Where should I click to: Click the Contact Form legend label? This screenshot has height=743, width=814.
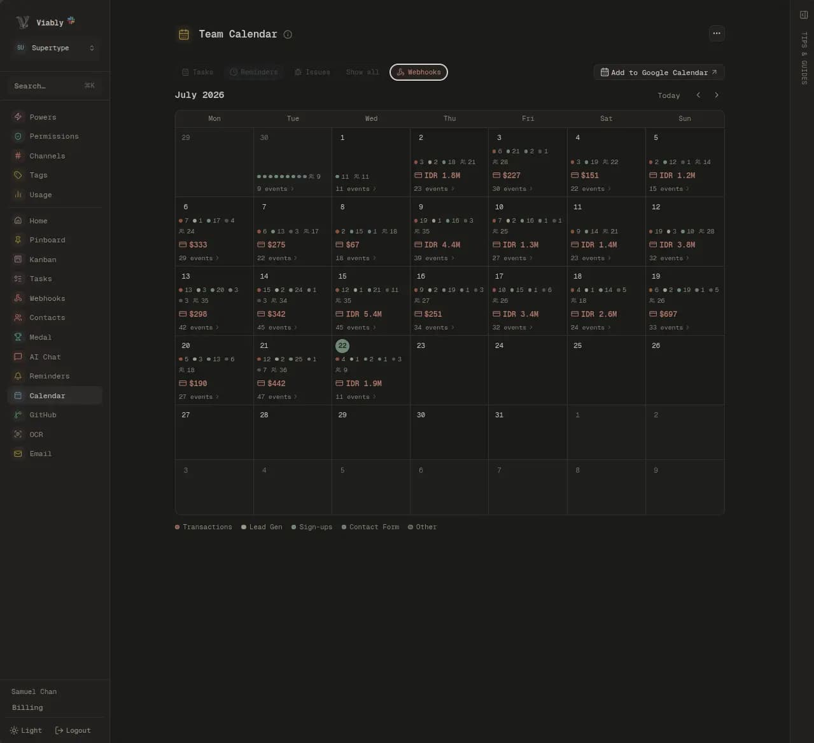pos(374,527)
